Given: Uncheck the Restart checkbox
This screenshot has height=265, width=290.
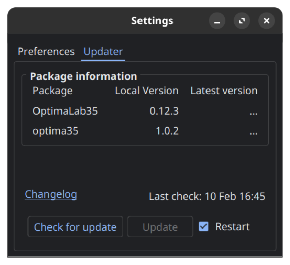Looking at the screenshot, I should [x=204, y=226].
